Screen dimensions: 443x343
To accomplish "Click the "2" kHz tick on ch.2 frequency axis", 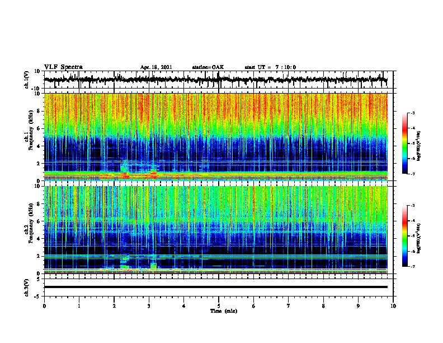I will [39, 256].
